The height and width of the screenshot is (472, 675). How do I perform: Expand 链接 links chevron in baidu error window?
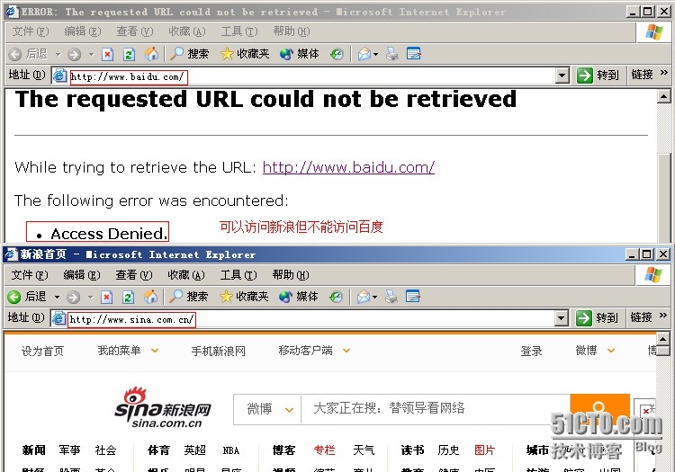pos(664,73)
